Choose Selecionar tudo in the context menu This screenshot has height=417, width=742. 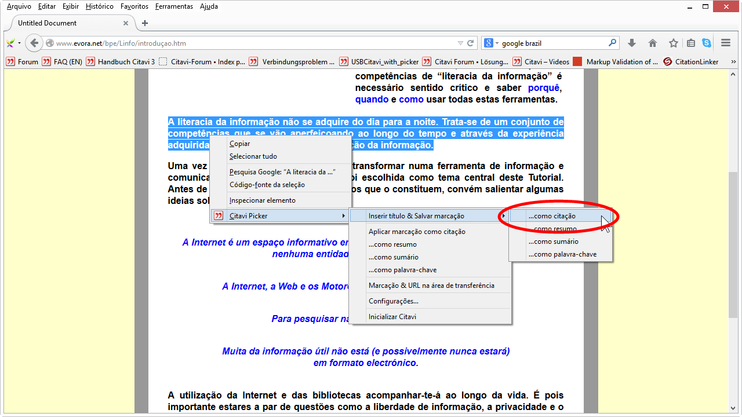coord(281,156)
